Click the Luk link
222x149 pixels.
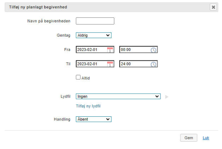(206, 138)
